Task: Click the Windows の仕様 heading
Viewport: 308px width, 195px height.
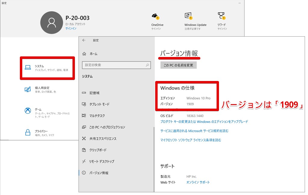Action: [x=177, y=88]
